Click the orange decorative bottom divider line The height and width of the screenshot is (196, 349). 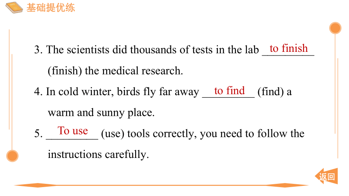(x=161, y=185)
